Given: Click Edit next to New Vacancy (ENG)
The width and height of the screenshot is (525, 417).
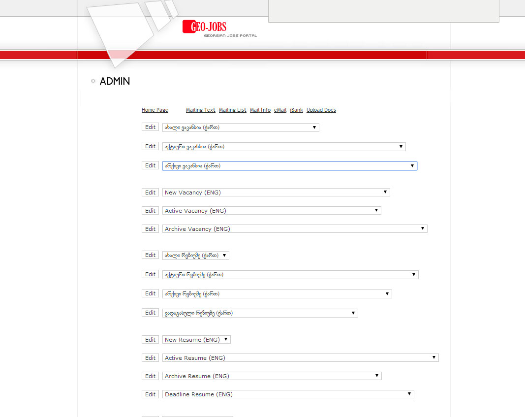Looking at the screenshot, I should click(x=150, y=192).
